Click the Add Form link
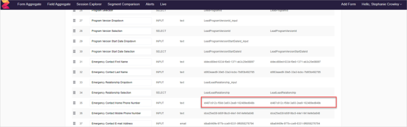The height and width of the screenshot is (127, 407). pyautogui.click(x=348, y=4)
